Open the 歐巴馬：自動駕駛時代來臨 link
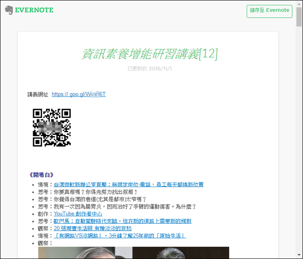Screen dimensions: 303x259 123,221
